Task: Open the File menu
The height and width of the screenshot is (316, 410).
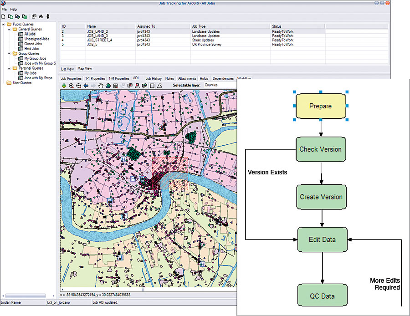Action: click(4, 9)
